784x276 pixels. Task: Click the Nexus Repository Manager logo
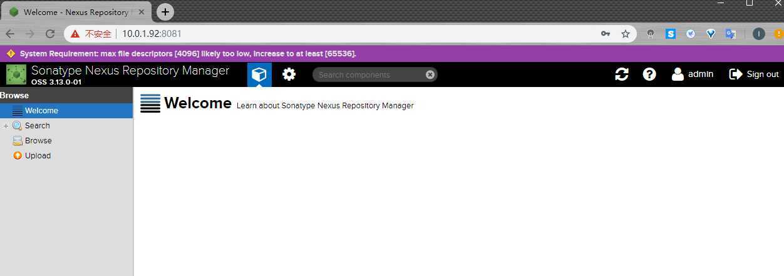pyautogui.click(x=16, y=74)
